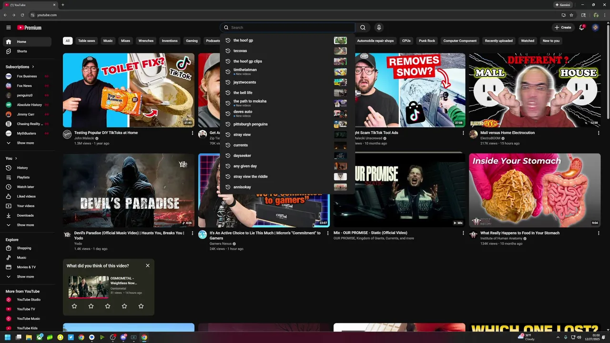The height and width of the screenshot is (343, 610).
Task: Open options for What Really Happens to Food
Action: tap(599, 233)
